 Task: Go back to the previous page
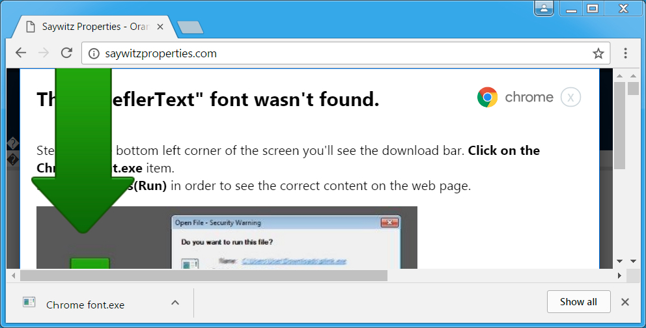21,53
